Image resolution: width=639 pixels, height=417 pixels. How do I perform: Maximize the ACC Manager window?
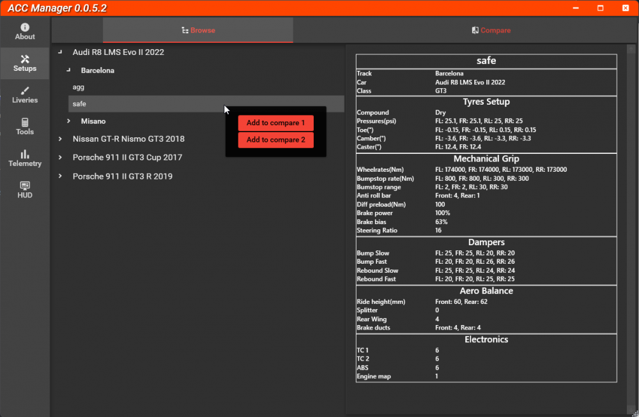pos(600,8)
